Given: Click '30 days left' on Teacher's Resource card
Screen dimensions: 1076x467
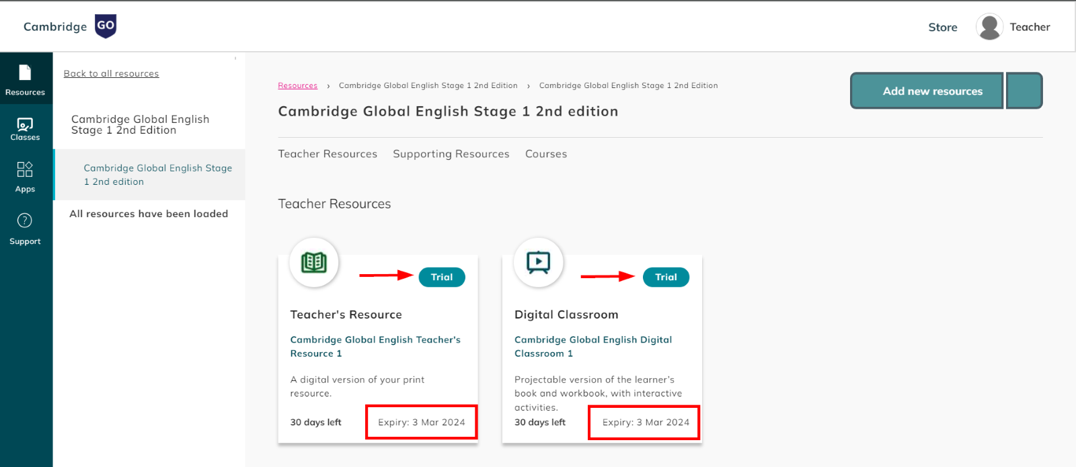Looking at the screenshot, I should pos(315,422).
